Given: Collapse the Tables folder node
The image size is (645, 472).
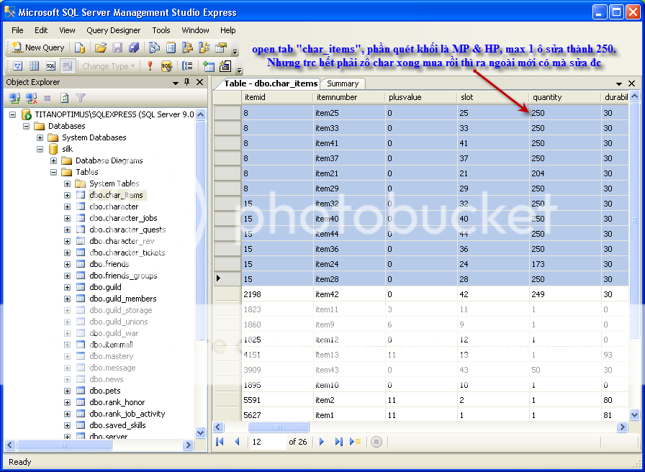Looking at the screenshot, I should coord(53,172).
